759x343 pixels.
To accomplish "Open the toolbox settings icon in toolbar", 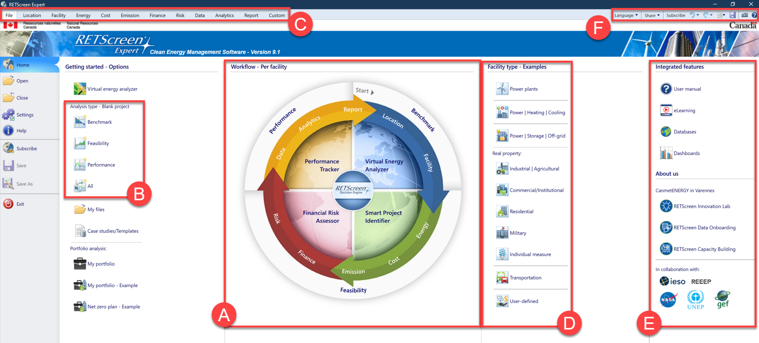I will (744, 15).
